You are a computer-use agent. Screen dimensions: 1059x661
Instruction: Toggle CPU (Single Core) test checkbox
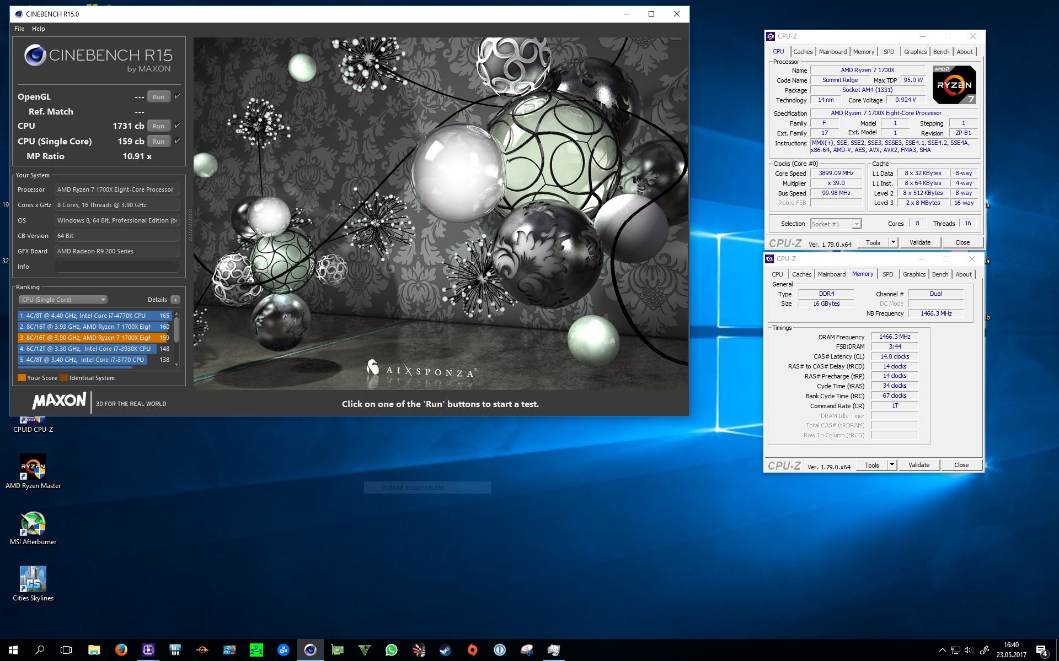(x=178, y=141)
